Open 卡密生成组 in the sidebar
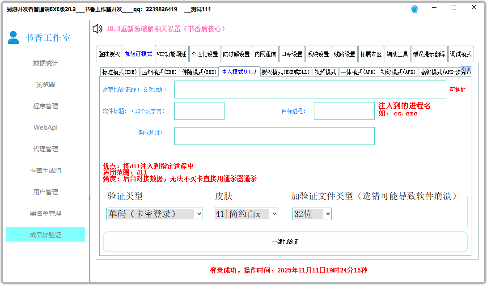The height and width of the screenshot is (285, 487). [45, 170]
